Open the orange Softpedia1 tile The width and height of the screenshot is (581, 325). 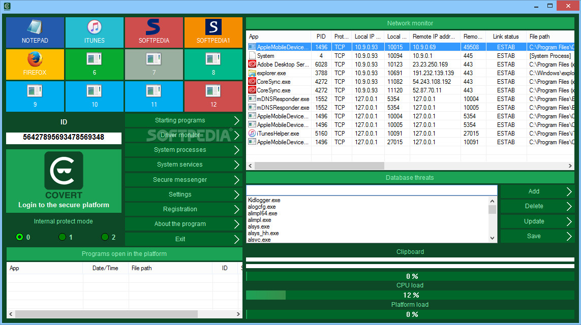213,32
